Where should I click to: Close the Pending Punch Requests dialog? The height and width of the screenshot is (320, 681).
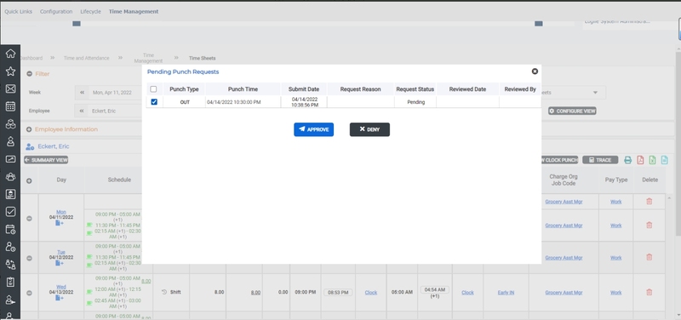[x=535, y=71]
